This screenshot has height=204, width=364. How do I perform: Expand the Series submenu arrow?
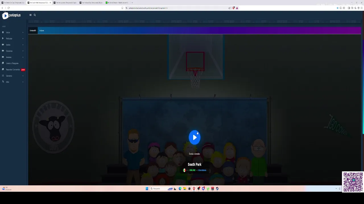pyautogui.click(x=23, y=45)
